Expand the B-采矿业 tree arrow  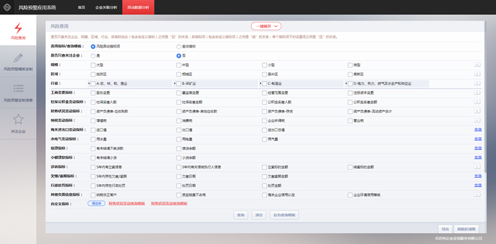coord(175,84)
